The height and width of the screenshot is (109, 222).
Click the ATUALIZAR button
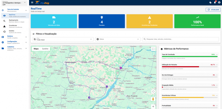pos(213,10)
